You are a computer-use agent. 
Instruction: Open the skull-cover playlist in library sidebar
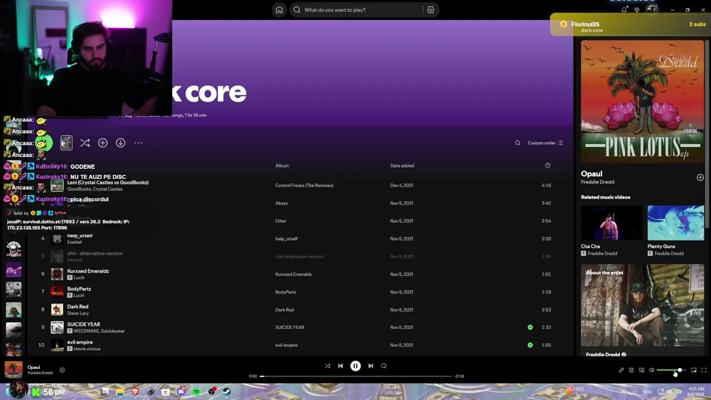pyautogui.click(x=14, y=248)
